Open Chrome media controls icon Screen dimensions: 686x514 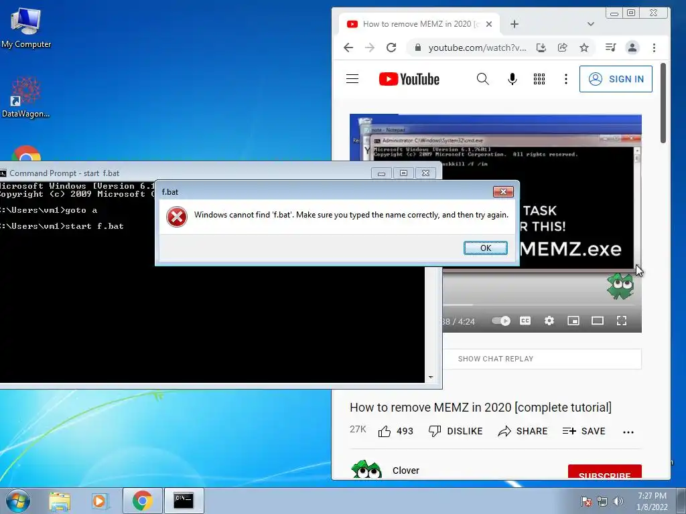click(x=611, y=48)
